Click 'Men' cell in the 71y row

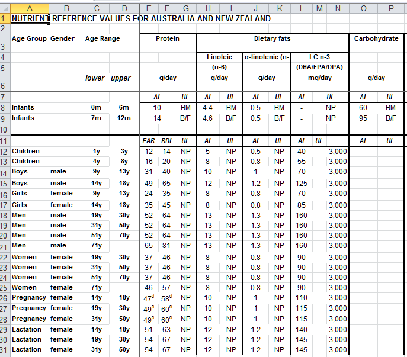tap(30, 246)
